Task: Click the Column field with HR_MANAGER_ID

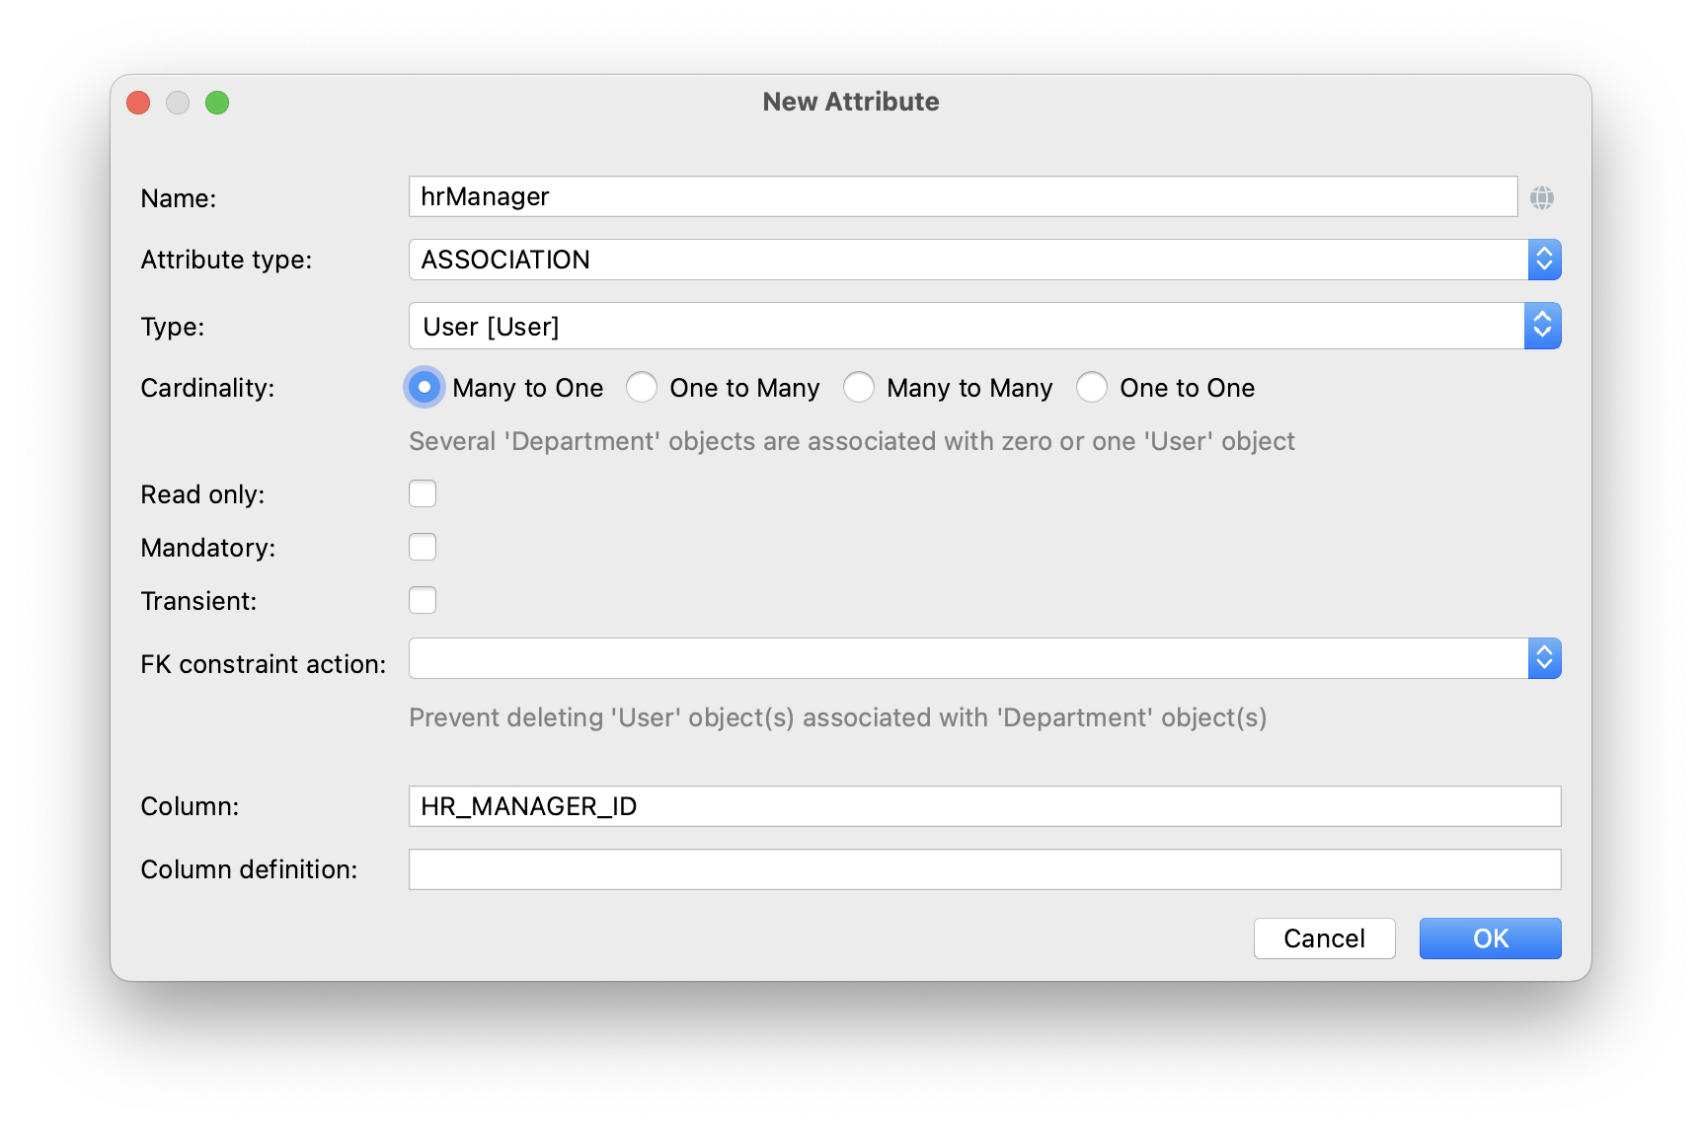Action: point(984,806)
